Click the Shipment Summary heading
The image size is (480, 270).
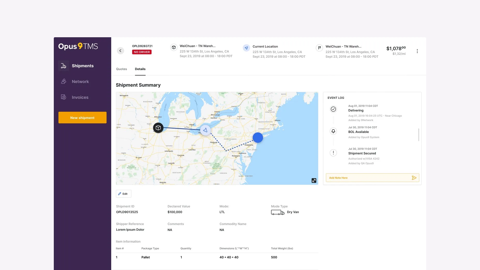pos(138,85)
